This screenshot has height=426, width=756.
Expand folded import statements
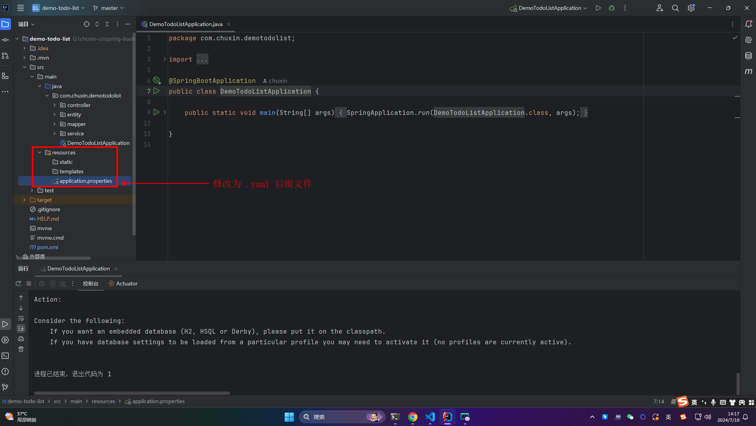pyautogui.click(x=165, y=59)
